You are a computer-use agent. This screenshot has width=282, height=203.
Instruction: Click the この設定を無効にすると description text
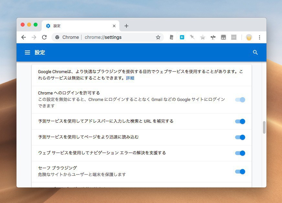click(132, 103)
